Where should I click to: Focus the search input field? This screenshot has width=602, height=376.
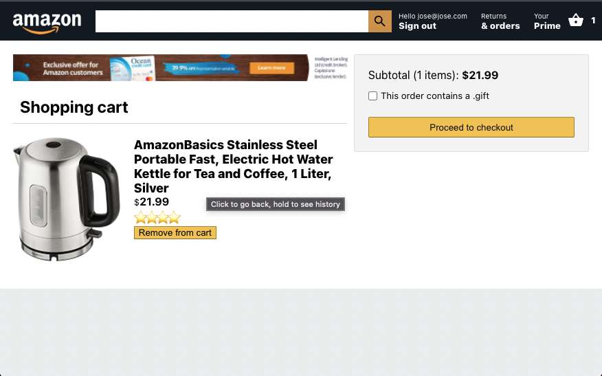tap(232, 21)
